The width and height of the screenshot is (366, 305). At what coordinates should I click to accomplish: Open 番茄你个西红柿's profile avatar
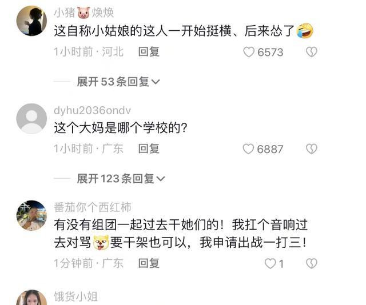31,215
